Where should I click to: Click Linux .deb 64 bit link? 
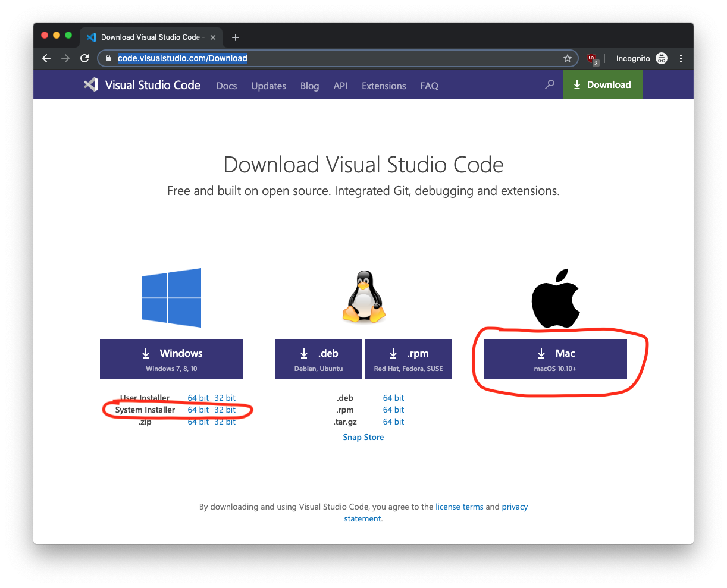(393, 398)
